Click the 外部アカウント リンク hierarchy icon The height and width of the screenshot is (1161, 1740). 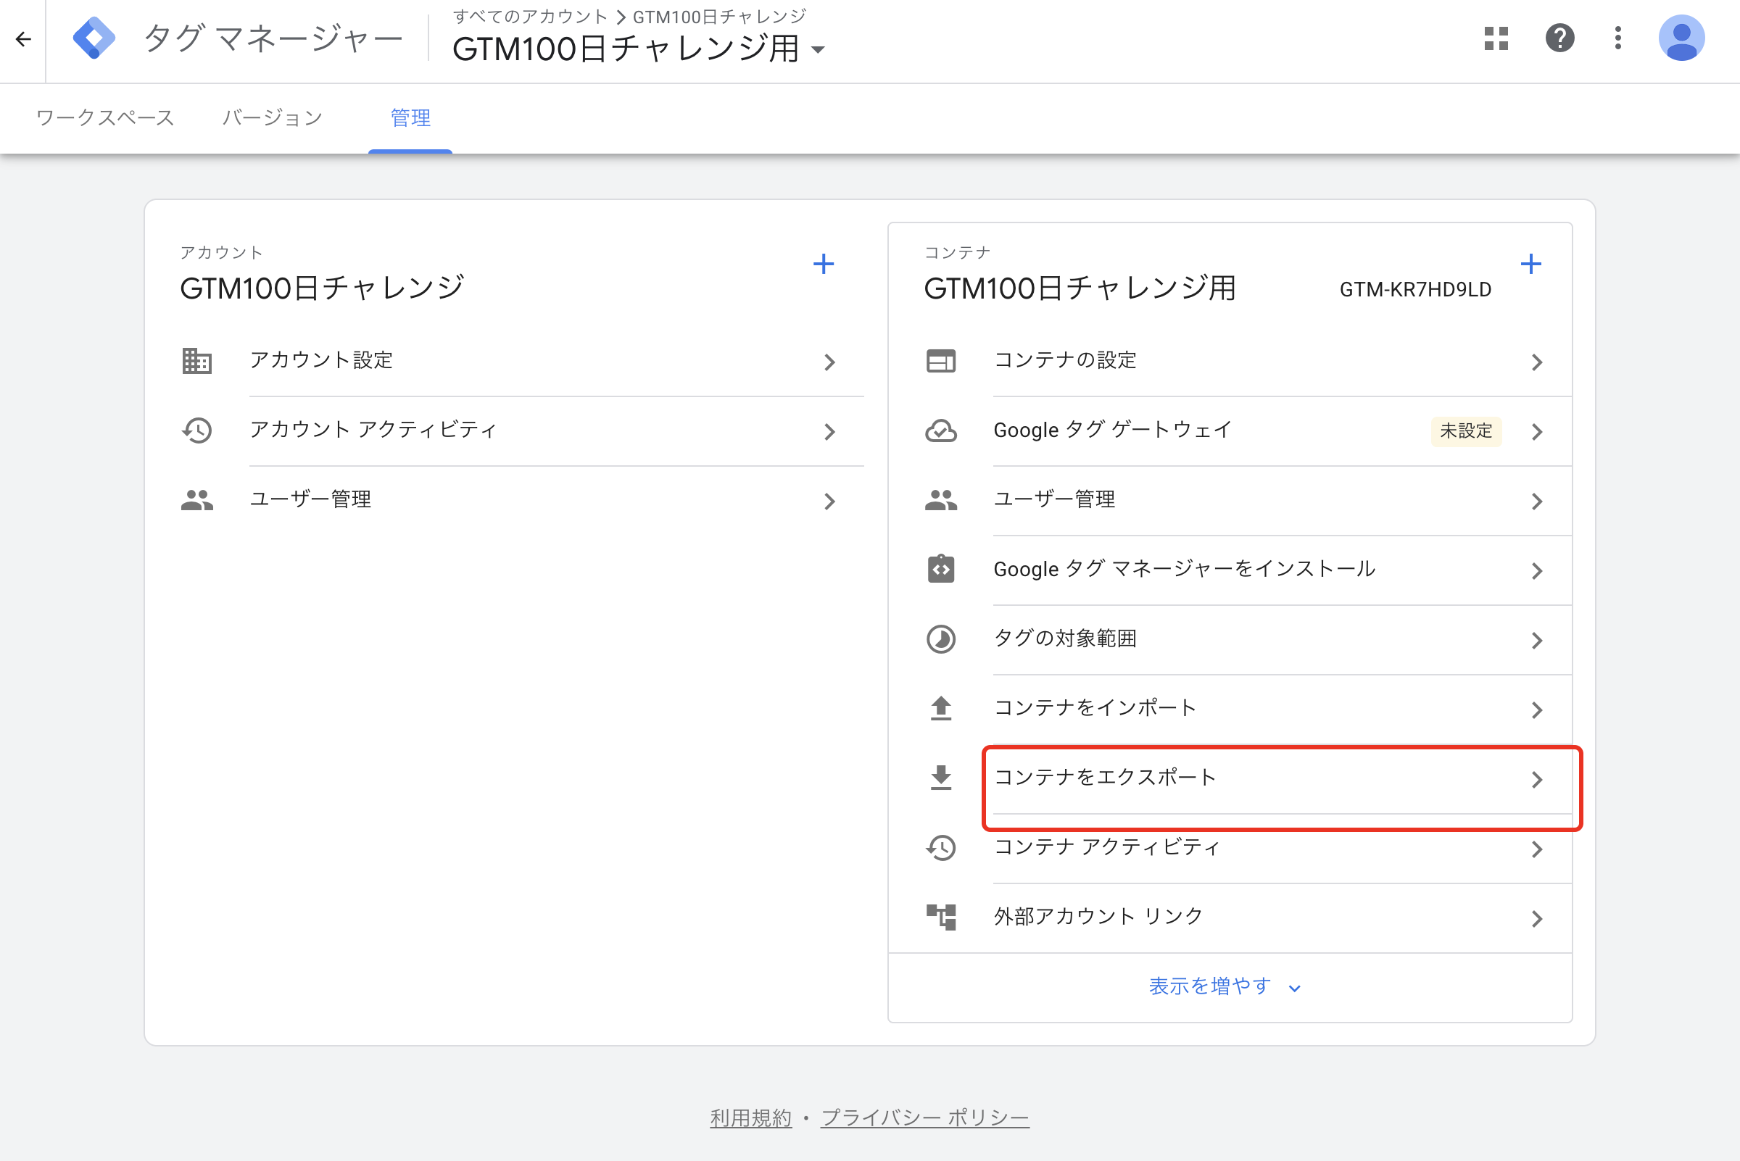(941, 917)
